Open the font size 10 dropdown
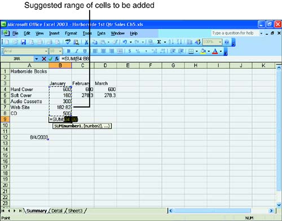 60,51
